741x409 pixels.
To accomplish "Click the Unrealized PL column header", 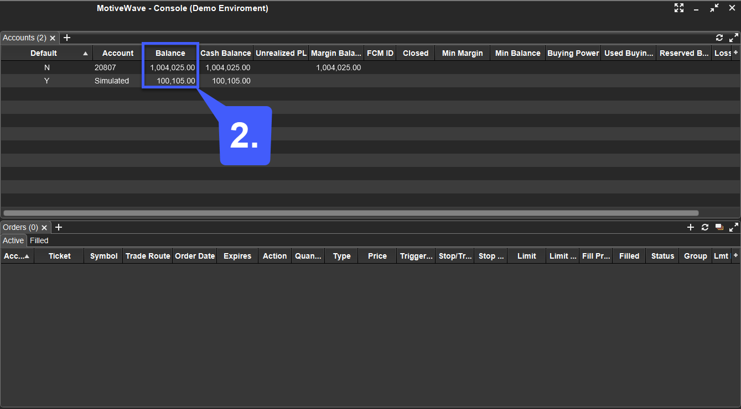I will tap(281, 53).
